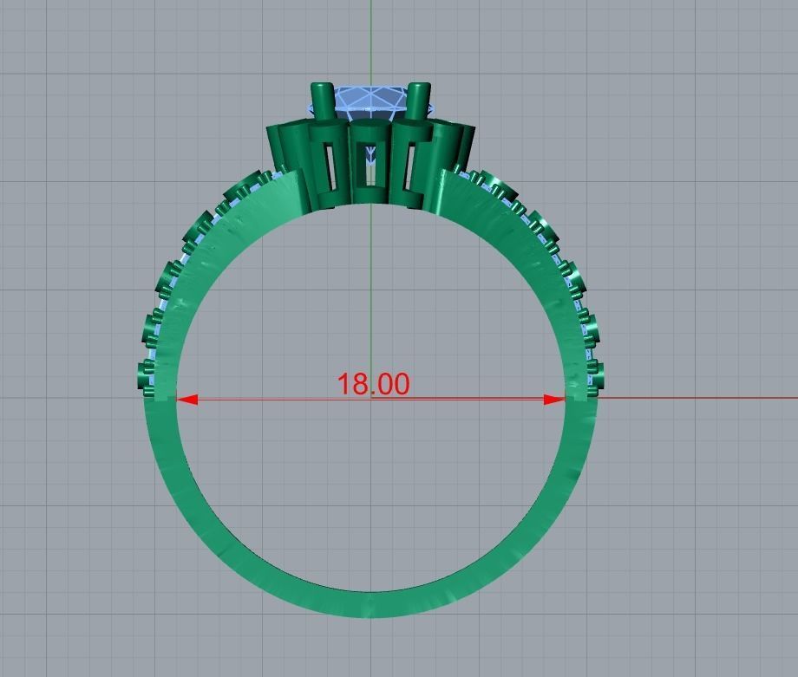Select the left tall prong beside the gemstone
This screenshot has width=798, height=677.
coord(322,102)
